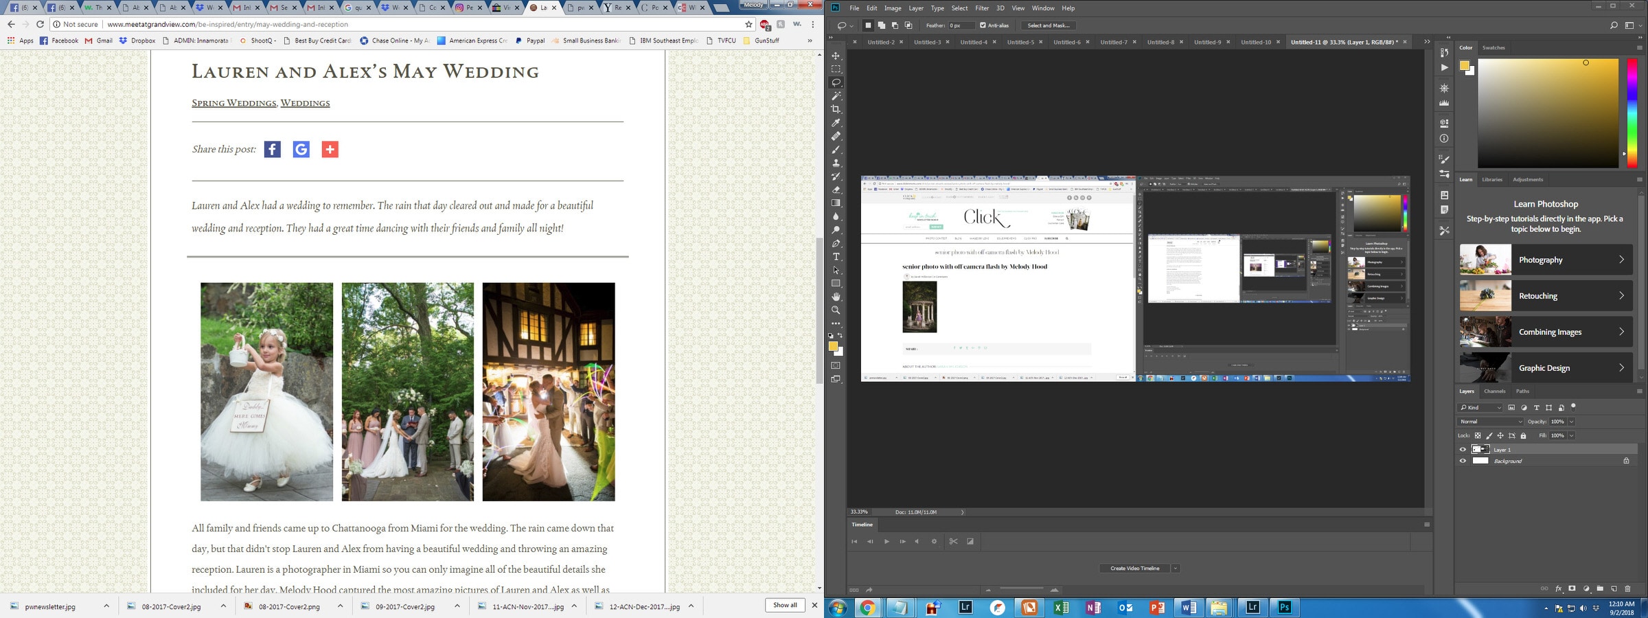Switch to the Channels tab
Viewport: 1648px width, 618px height.
(x=1494, y=391)
